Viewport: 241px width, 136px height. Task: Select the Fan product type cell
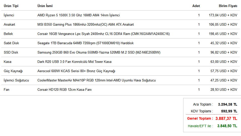coord(7,89)
